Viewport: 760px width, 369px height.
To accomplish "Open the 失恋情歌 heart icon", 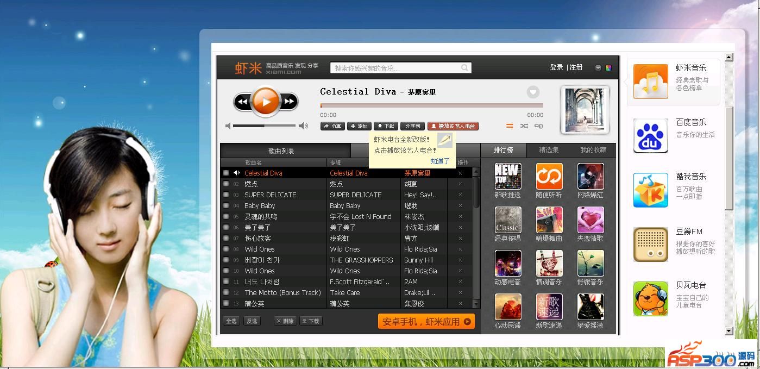I will (x=591, y=220).
